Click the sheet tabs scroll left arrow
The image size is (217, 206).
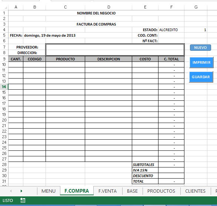click(x=11, y=191)
